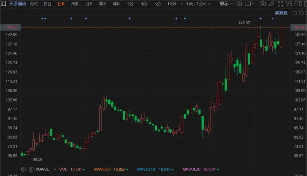Click the blue event marker above the 148.02 peak
This screenshot has height=176, width=307.
pyautogui.click(x=261, y=19)
